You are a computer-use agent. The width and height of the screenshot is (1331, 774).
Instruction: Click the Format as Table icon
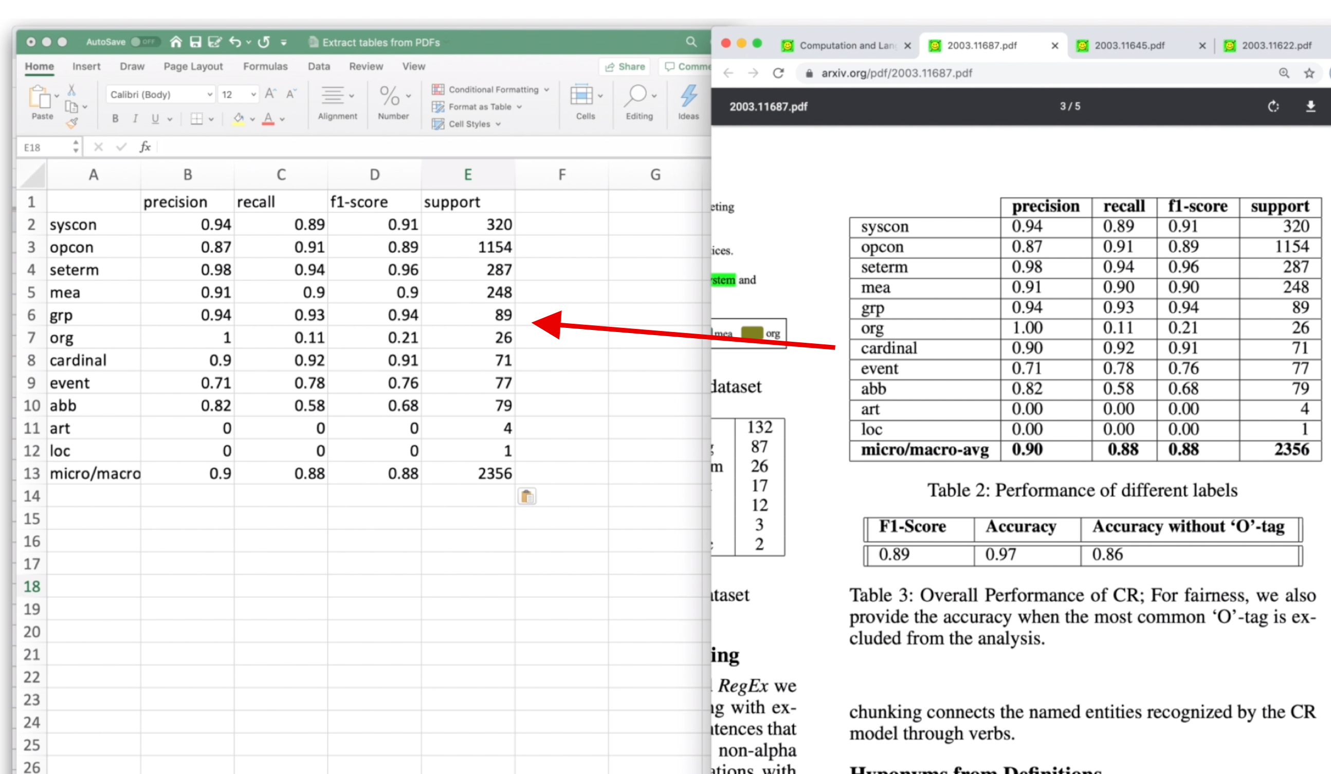click(x=438, y=106)
